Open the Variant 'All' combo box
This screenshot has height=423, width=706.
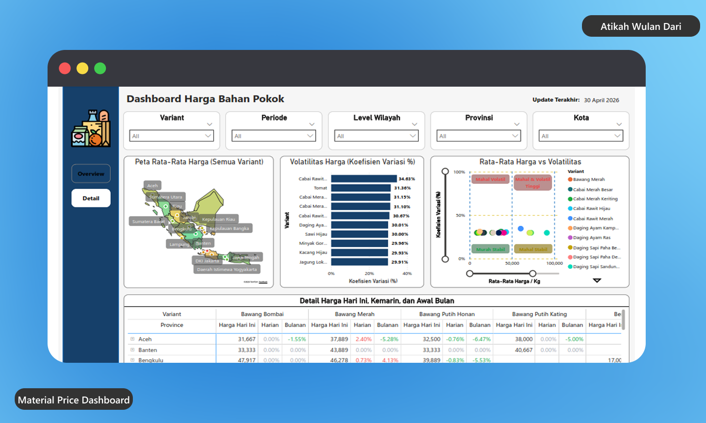(172, 136)
